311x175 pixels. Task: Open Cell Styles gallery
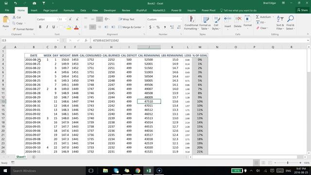pos(216,23)
